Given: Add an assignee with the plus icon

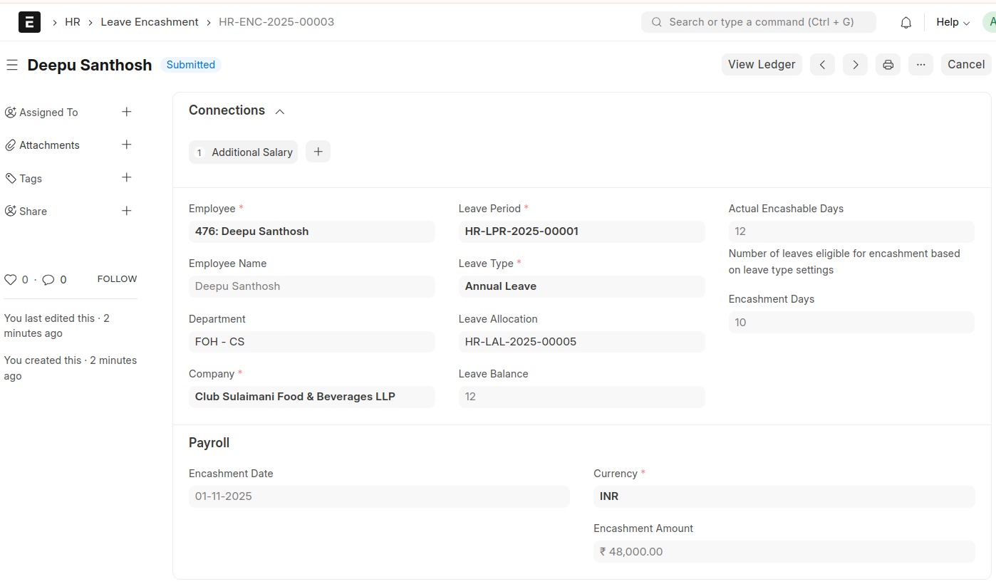Looking at the screenshot, I should click(x=127, y=112).
